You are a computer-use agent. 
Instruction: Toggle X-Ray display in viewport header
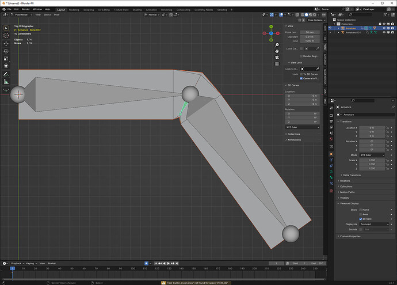coord(297,15)
